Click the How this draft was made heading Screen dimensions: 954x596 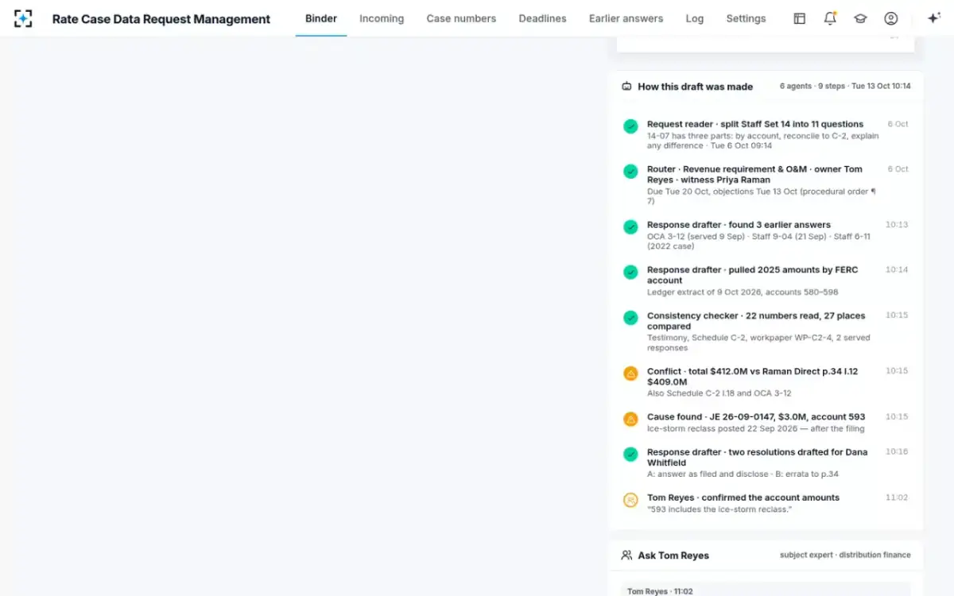pyautogui.click(x=696, y=87)
